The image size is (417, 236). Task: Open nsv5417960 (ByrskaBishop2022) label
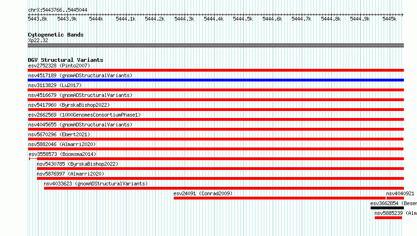click(69, 105)
